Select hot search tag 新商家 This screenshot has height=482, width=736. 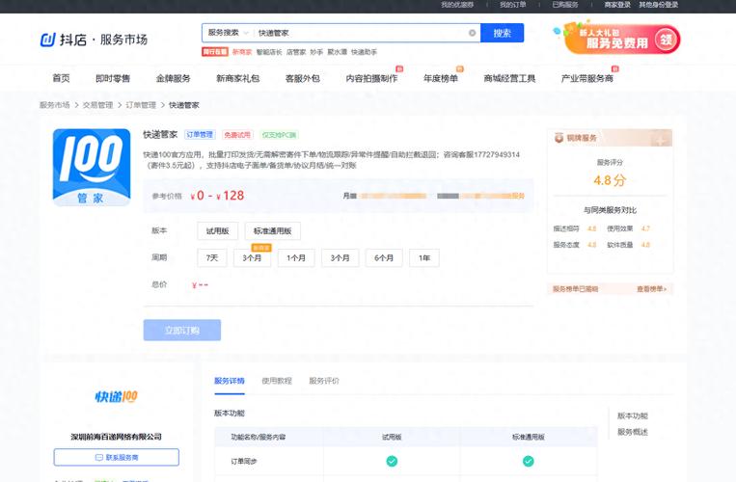click(242, 52)
